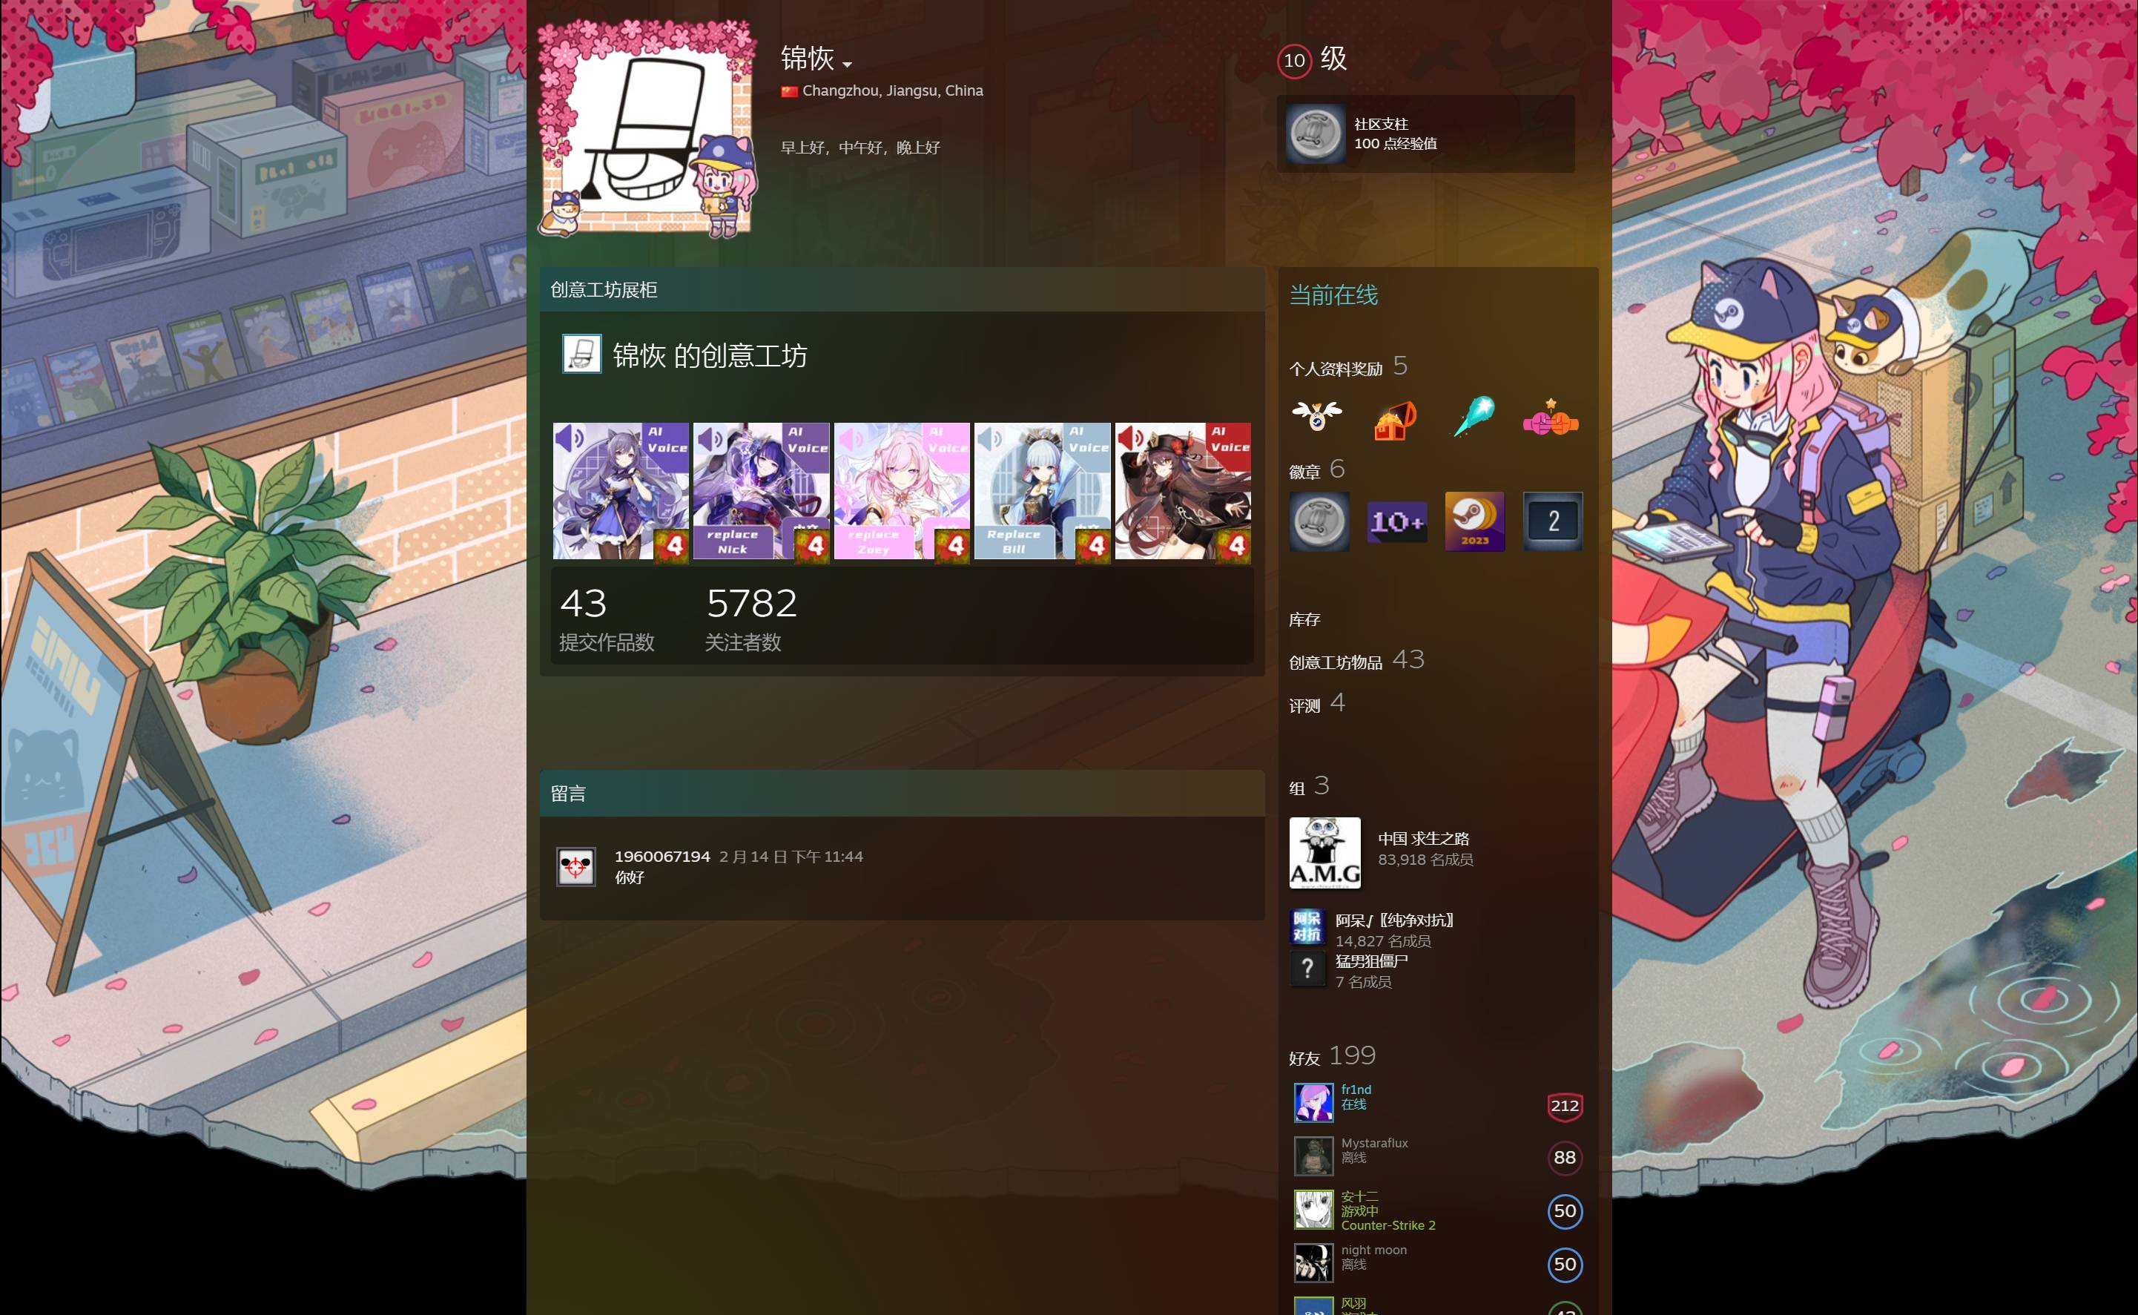This screenshot has height=1315, width=2138.
Task: Click Mystaraflux's friend avatar
Action: (x=1313, y=1157)
